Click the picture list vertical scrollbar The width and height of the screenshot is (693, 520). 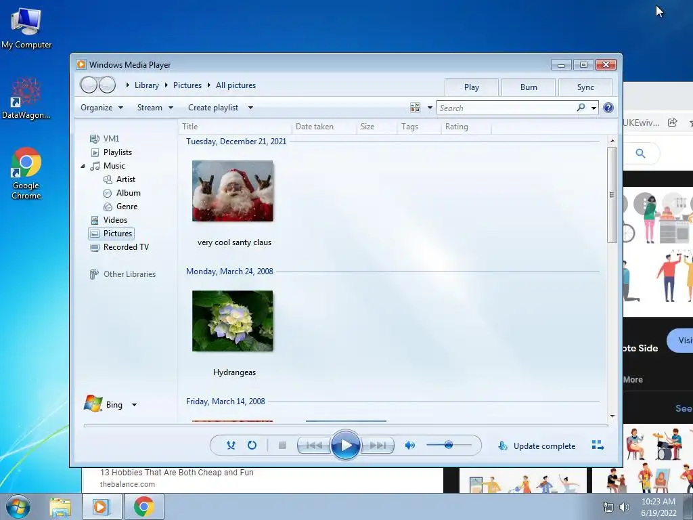pos(612,194)
